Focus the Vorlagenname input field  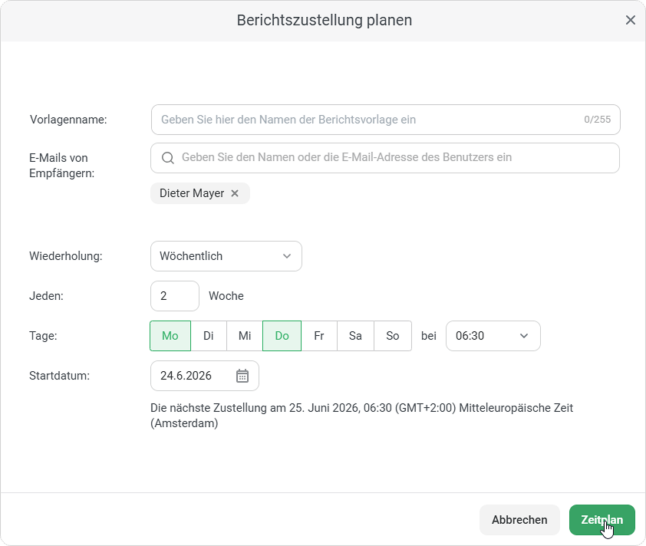click(386, 120)
